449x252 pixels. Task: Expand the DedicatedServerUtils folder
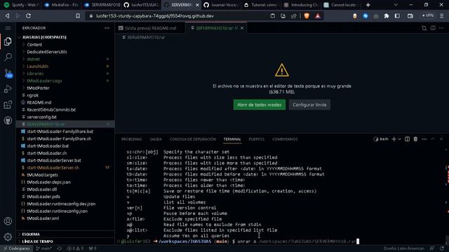tap(47, 52)
